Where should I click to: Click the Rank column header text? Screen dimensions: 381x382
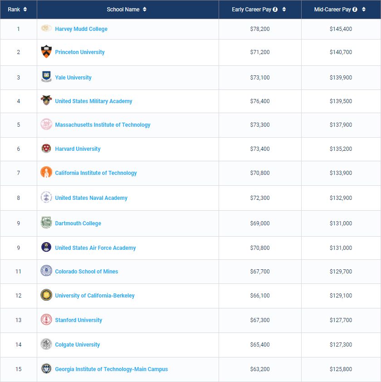[x=14, y=9]
